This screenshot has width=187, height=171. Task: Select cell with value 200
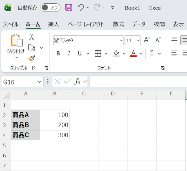[x=55, y=125]
